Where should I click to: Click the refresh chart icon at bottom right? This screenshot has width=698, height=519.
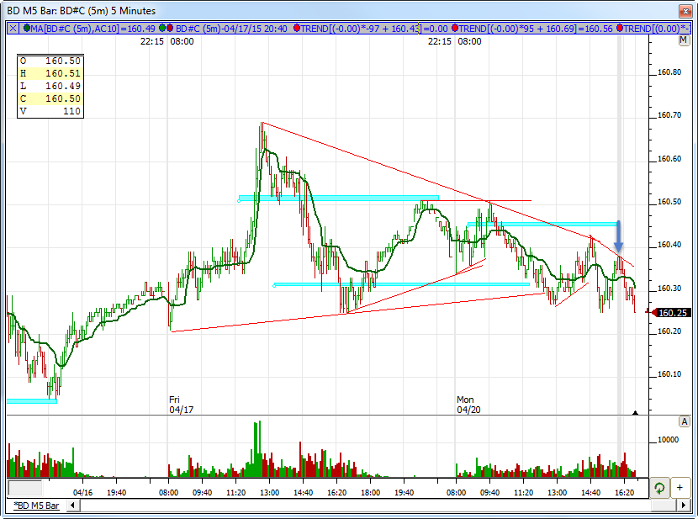coord(660,488)
